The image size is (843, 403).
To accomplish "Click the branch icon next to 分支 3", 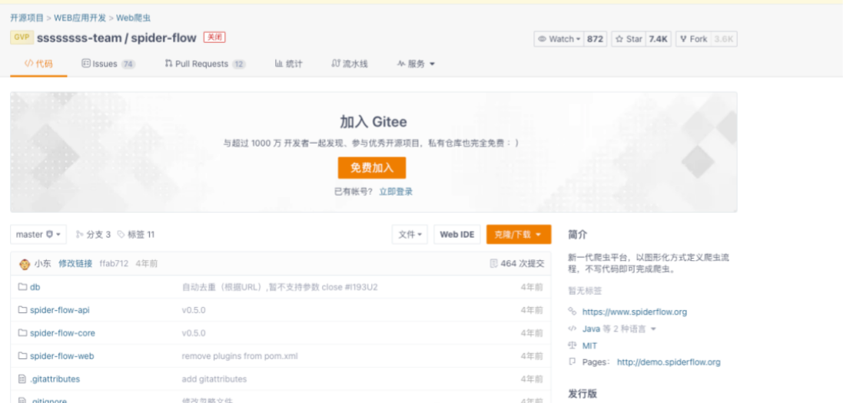I will [x=80, y=235].
